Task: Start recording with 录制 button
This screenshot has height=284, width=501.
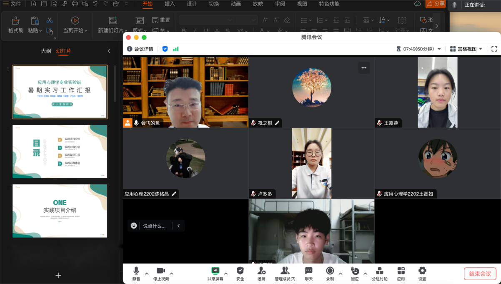Action: point(330,274)
